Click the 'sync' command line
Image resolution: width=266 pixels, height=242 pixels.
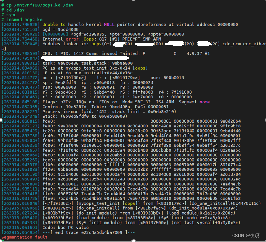(x=9, y=15)
